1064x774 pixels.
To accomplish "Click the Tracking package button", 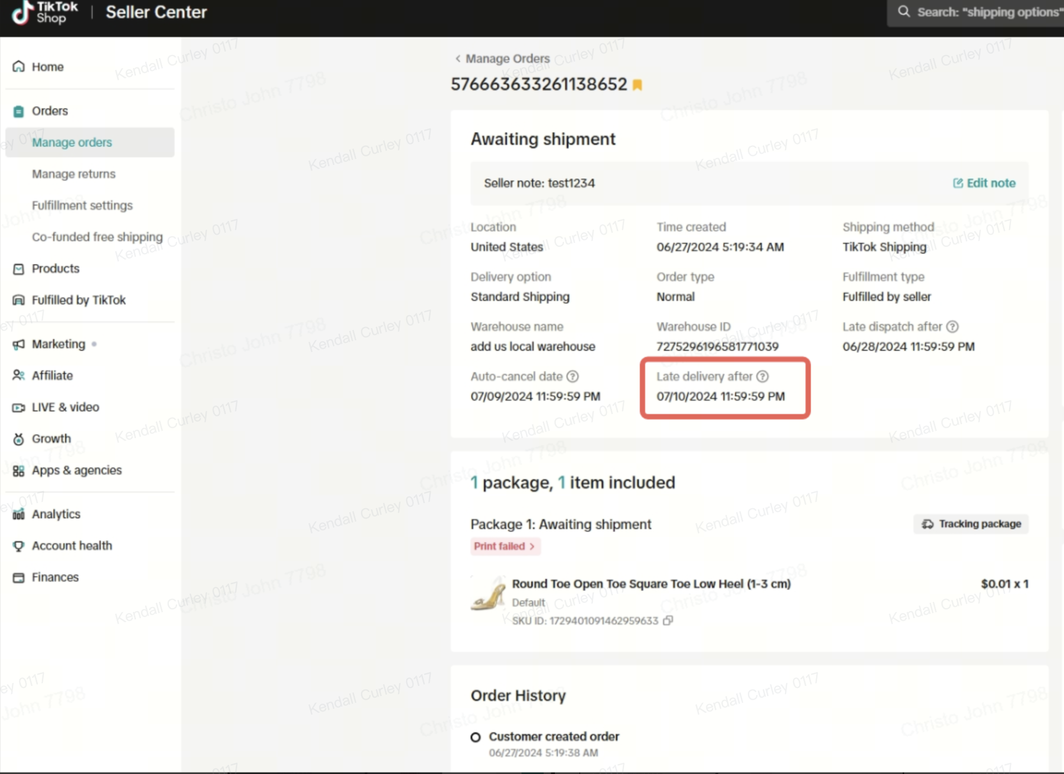I will point(971,524).
